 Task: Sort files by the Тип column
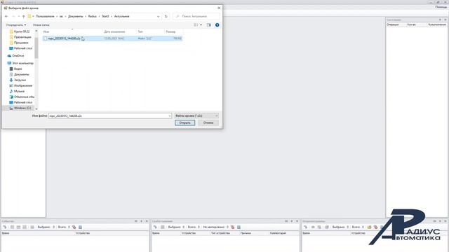pyautogui.click(x=140, y=31)
